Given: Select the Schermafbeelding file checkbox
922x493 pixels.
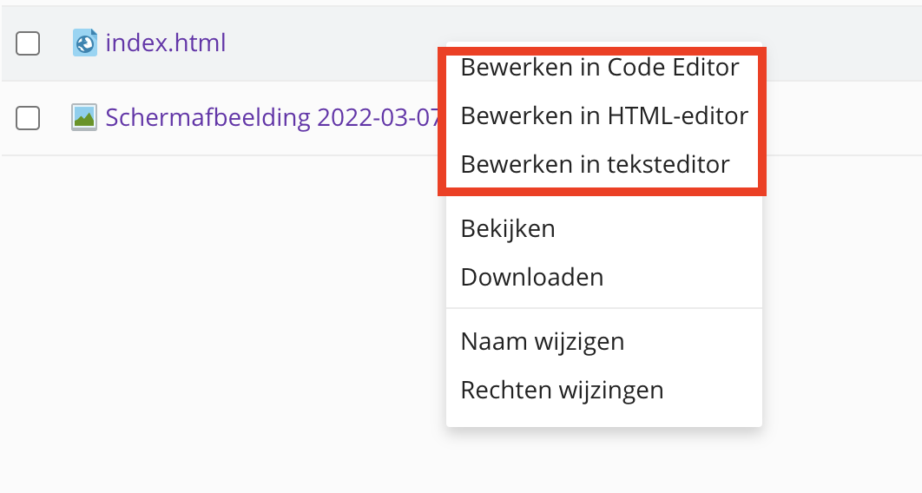Looking at the screenshot, I should (28, 118).
